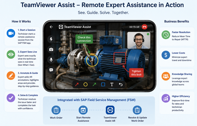Click the 'Work Order' label
Screen dimensions: 197x126
click(56, 118)
